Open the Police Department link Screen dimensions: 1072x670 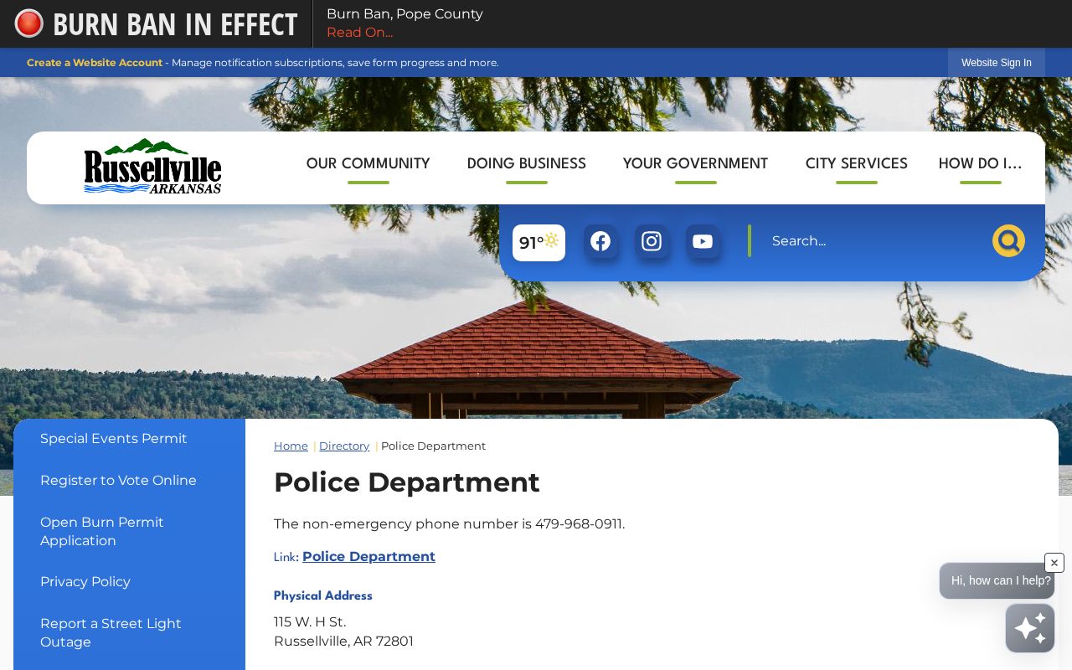click(x=368, y=557)
